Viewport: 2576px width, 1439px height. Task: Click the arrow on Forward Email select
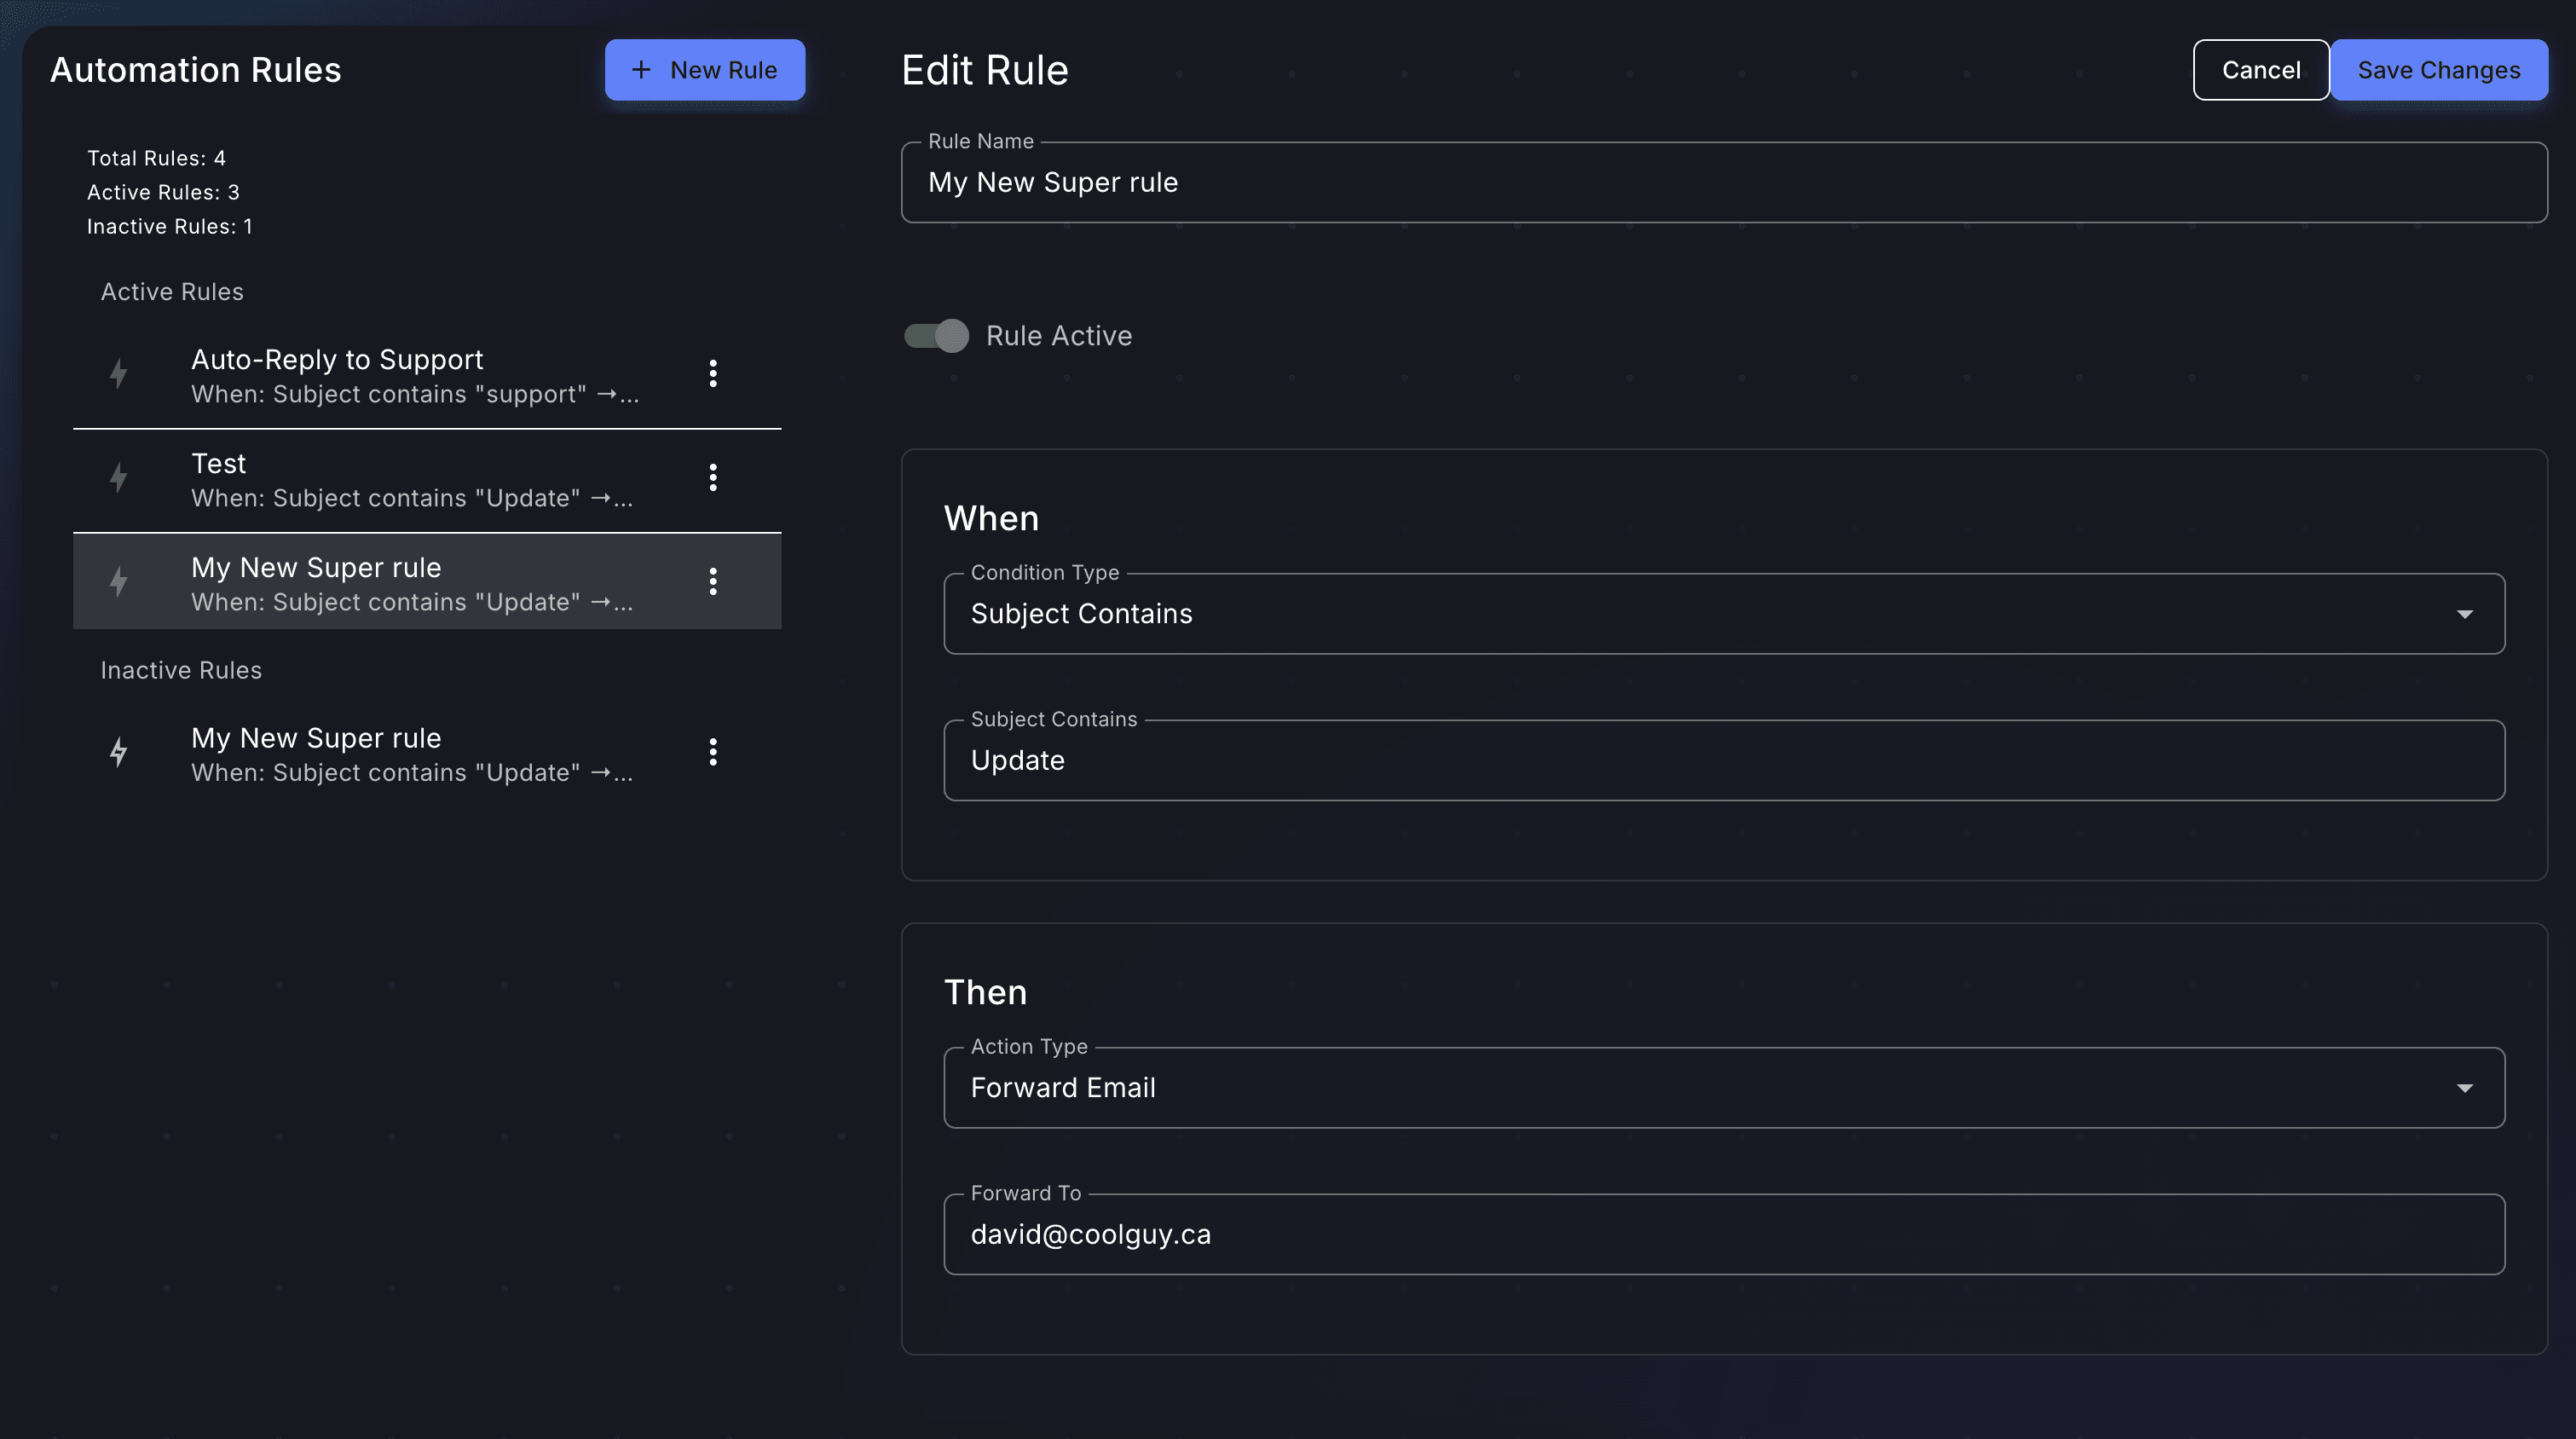(2464, 1088)
